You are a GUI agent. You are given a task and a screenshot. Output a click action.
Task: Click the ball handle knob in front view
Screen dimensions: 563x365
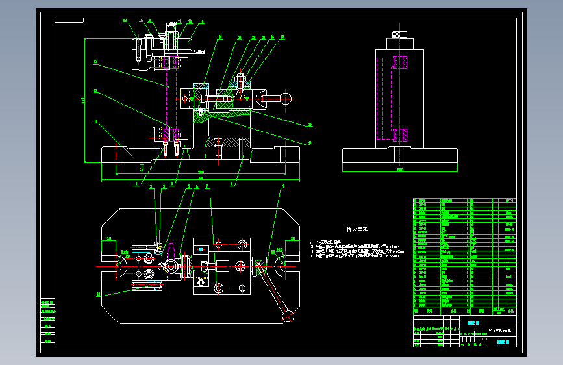(286, 99)
